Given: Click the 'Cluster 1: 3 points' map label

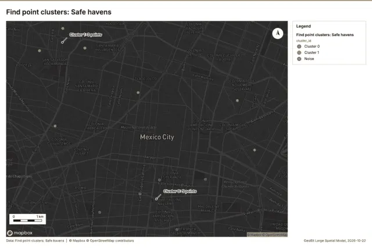Looking at the screenshot, I should coord(85,35).
